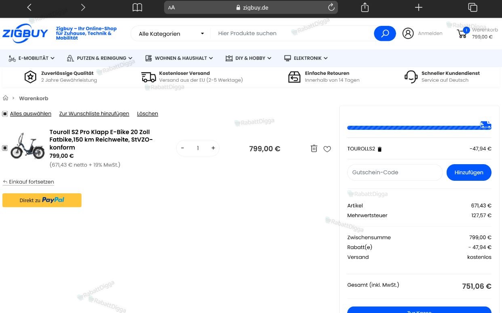This screenshot has height=313, width=502.
Task: Click the Warenkorb breadcrumb text
Action: tap(34, 98)
